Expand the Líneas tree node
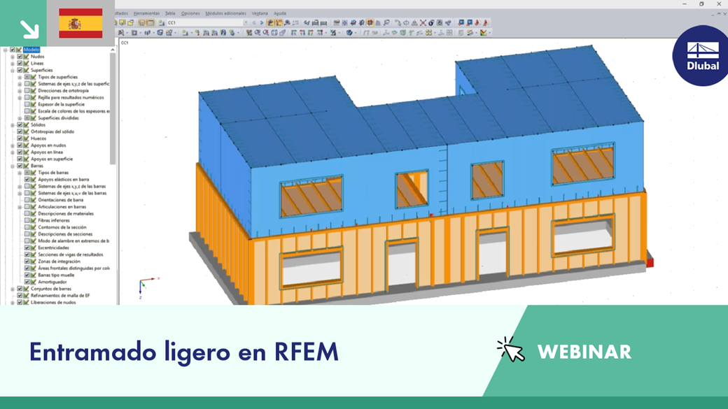The image size is (728, 409). [x=13, y=64]
